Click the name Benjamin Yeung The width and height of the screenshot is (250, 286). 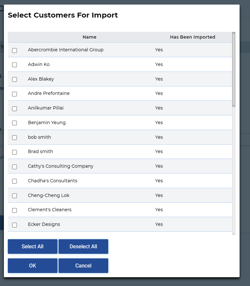pos(47,123)
